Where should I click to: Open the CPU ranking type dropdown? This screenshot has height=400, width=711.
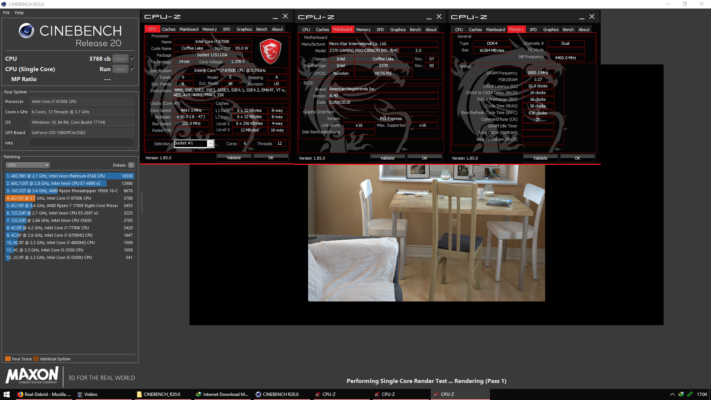coord(28,165)
